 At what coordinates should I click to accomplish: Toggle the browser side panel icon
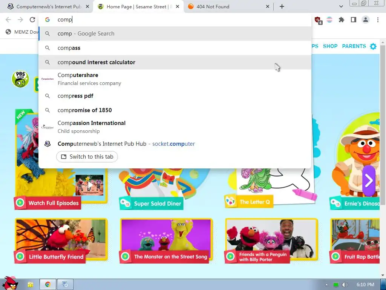pos(354,20)
